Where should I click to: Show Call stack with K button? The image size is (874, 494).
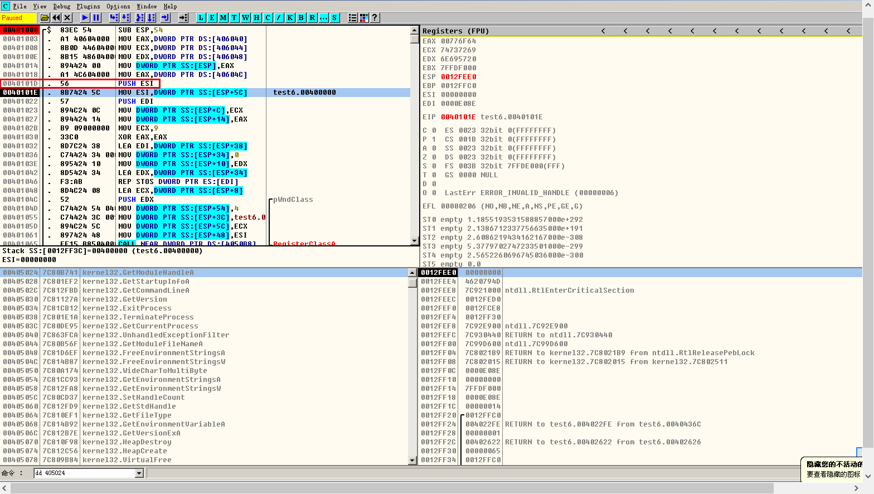coord(290,18)
